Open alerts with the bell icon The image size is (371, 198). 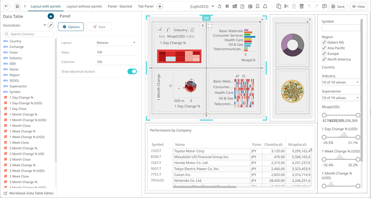click(265, 7)
